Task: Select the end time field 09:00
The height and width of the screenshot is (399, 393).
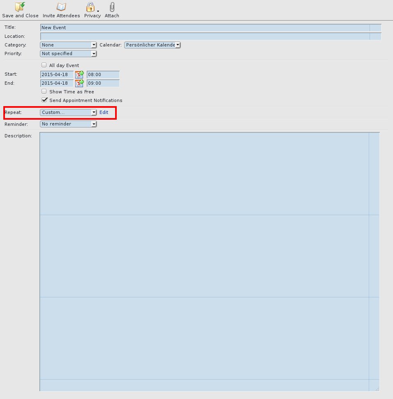Action: pos(103,84)
